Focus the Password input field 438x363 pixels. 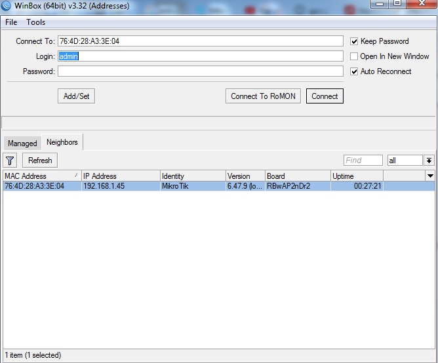201,71
